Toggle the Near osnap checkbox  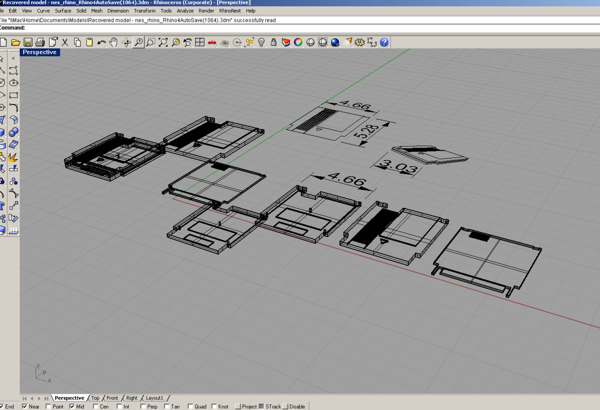(x=25, y=406)
